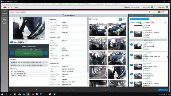171x96 pixels.
Task: Click the Learn More link
Action: pos(154,90)
